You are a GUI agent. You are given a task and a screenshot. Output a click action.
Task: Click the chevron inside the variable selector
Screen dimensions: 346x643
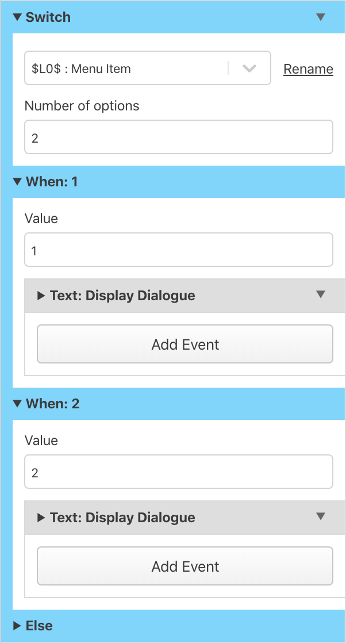pyautogui.click(x=249, y=68)
